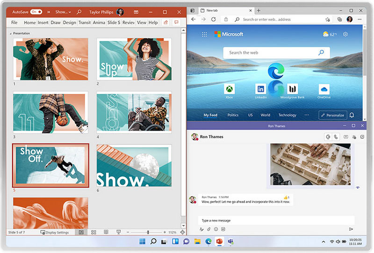Toggle Normal view button in PowerPoint status bar

point(81,232)
